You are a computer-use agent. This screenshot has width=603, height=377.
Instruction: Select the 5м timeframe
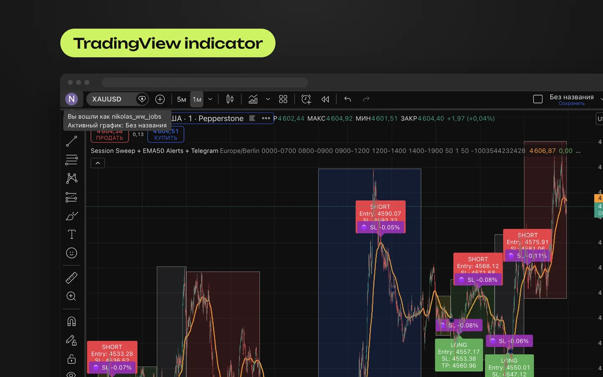click(181, 99)
